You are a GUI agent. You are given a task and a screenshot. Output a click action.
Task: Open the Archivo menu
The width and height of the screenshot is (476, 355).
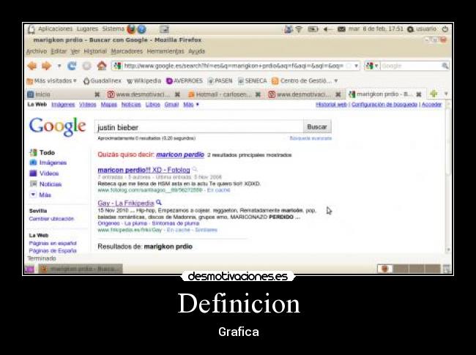point(37,51)
